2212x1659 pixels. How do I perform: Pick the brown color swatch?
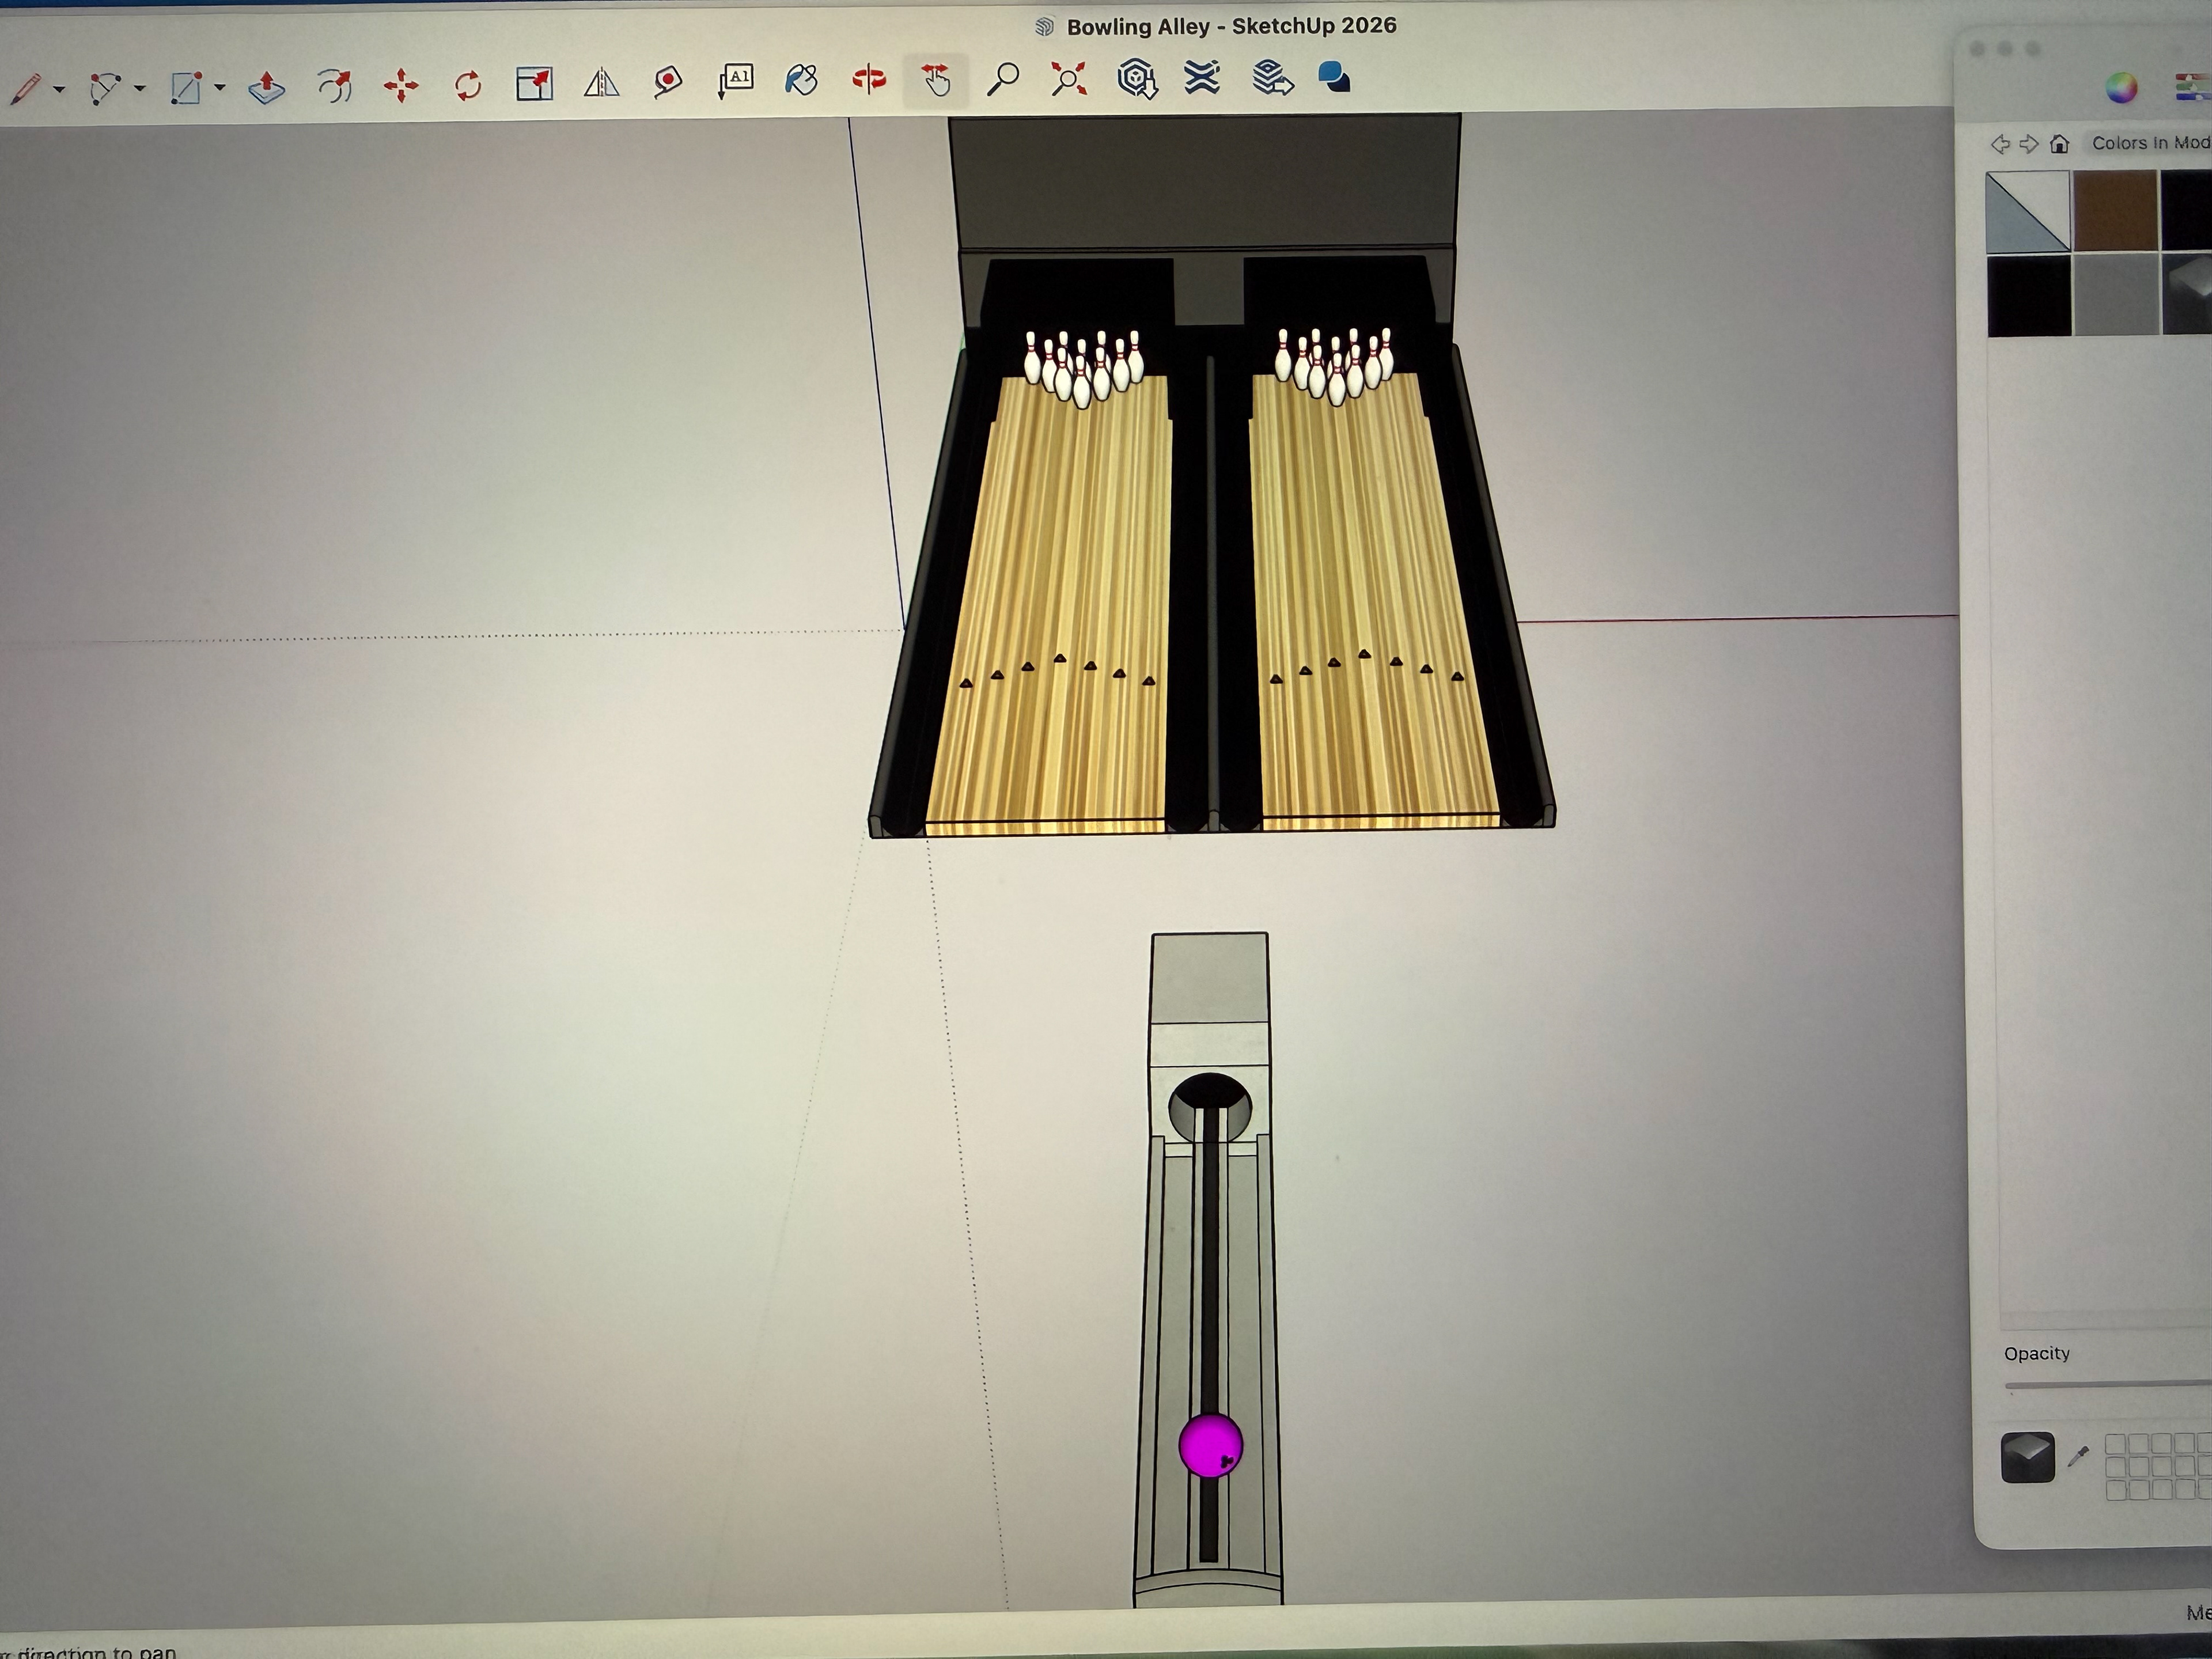2115,210
